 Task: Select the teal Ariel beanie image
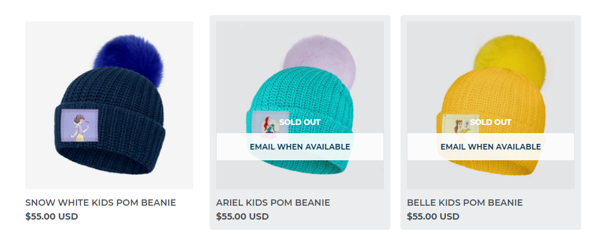[300, 105]
